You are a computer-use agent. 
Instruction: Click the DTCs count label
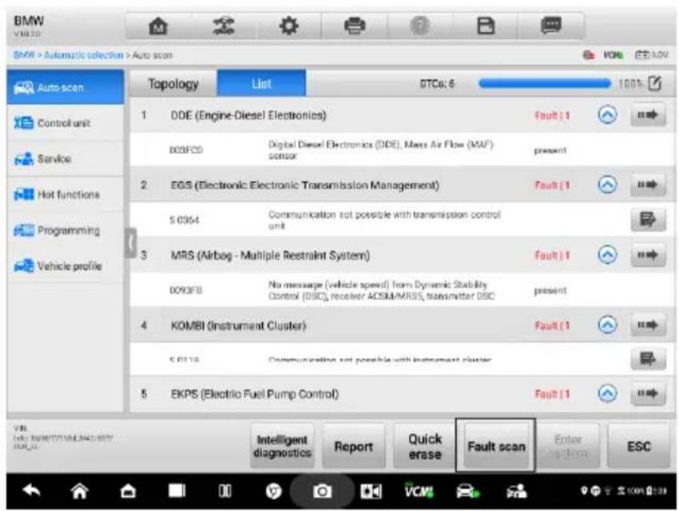pyautogui.click(x=437, y=84)
